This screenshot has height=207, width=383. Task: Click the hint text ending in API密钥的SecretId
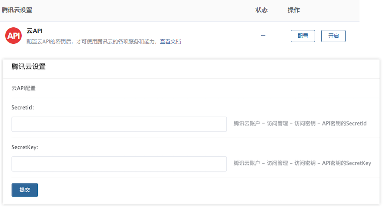[x=300, y=124]
